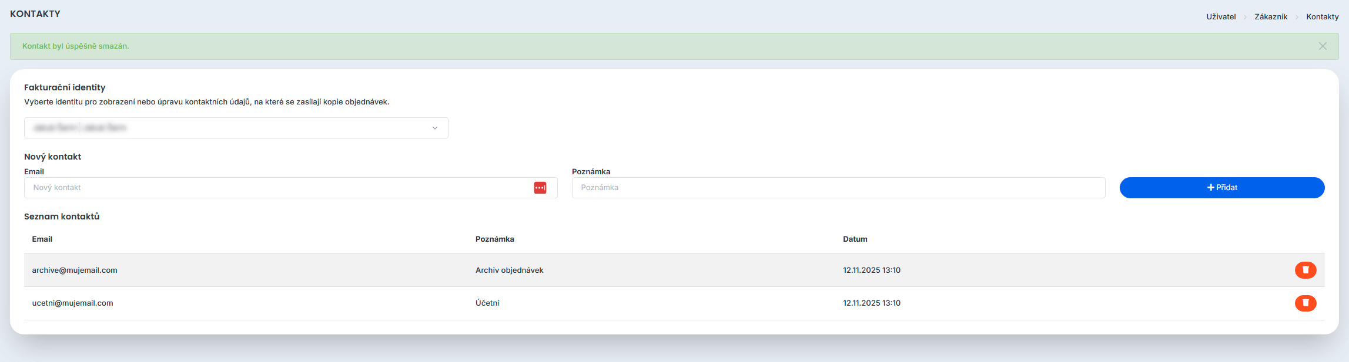Viewport: 1349px width, 362px height.
Task: Delete the ucetni@mujemail.com contact
Action: [x=1305, y=303]
